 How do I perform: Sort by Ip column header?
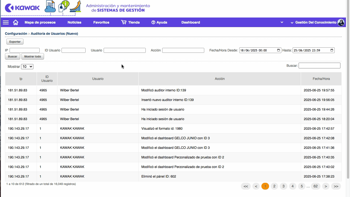click(21, 79)
